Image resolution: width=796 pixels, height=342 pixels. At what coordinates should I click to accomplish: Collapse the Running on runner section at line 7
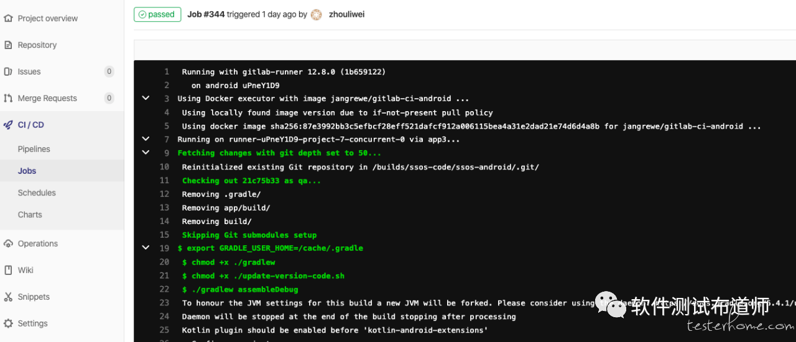click(x=146, y=139)
